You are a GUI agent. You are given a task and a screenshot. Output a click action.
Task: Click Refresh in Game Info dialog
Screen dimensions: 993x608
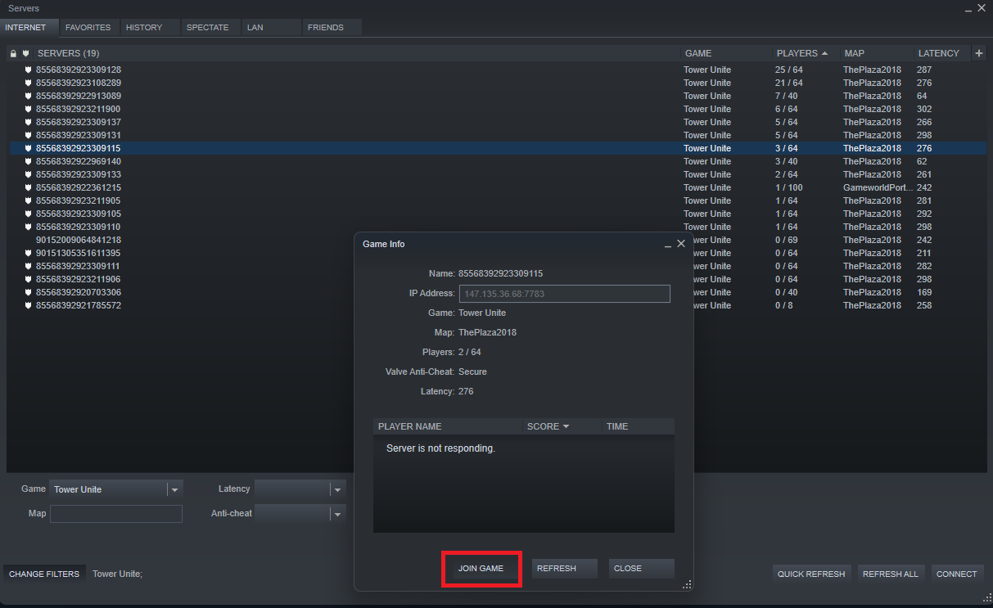point(564,569)
